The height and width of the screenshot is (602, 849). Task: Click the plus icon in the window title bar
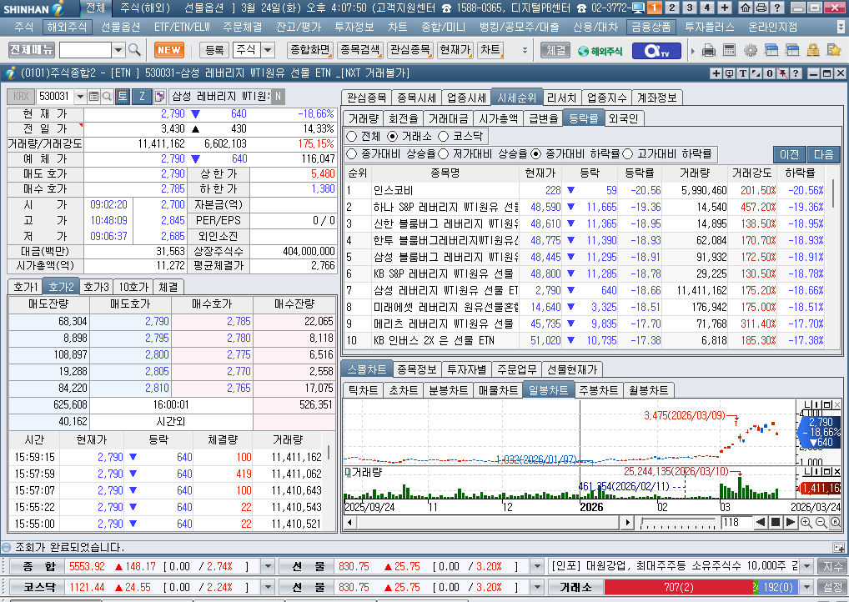716,73
